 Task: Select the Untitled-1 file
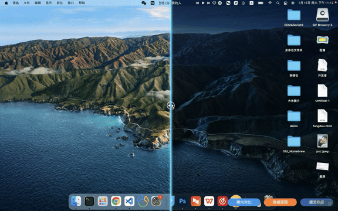click(322, 91)
